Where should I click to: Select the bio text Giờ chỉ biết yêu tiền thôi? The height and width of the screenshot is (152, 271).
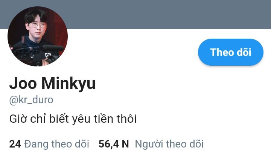point(73,119)
